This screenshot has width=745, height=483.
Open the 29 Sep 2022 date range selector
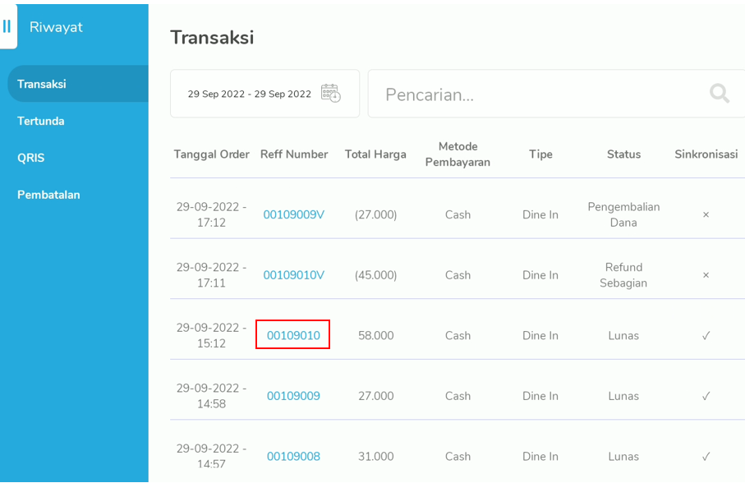(x=250, y=94)
